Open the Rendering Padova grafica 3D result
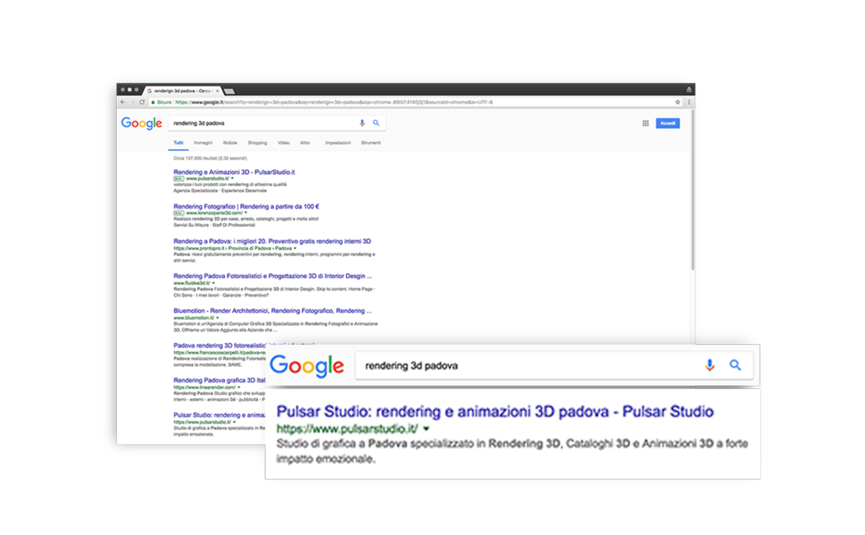 (x=219, y=380)
